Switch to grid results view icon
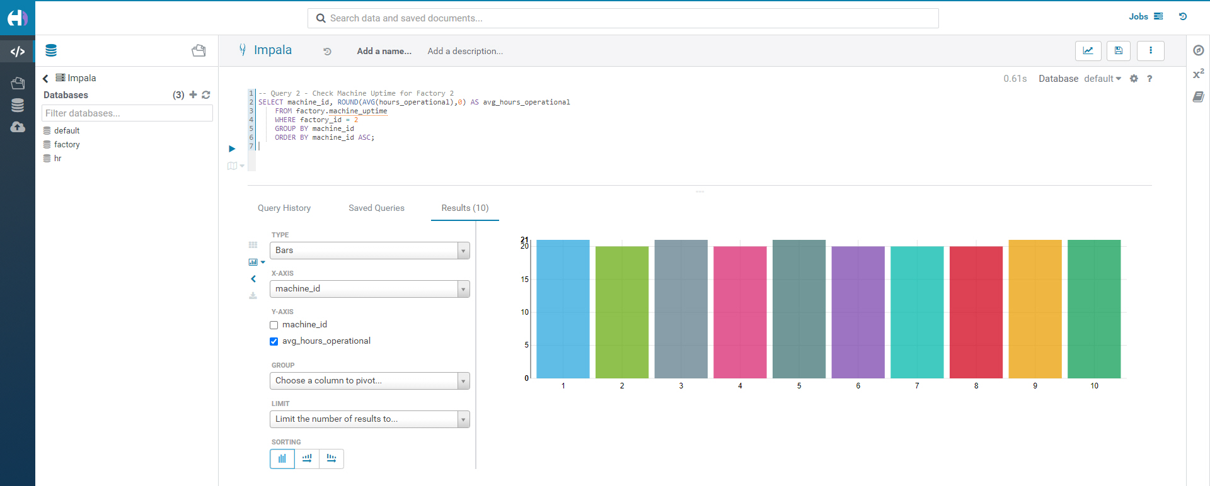The height and width of the screenshot is (486, 1210). pos(253,245)
